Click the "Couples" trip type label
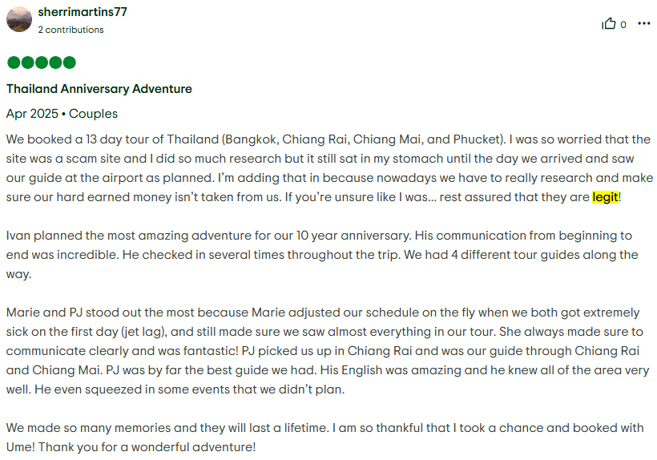Screen dimensions: 657x460 pyautogui.click(x=93, y=114)
